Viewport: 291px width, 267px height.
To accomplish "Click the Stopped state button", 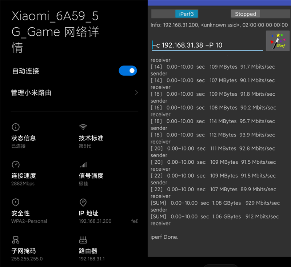I will (245, 14).
